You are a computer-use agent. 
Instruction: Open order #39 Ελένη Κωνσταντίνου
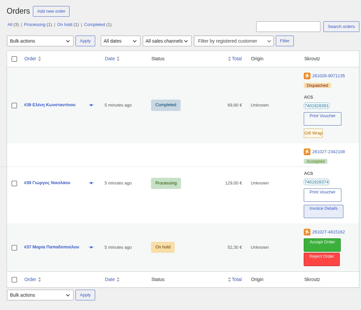pos(50,105)
